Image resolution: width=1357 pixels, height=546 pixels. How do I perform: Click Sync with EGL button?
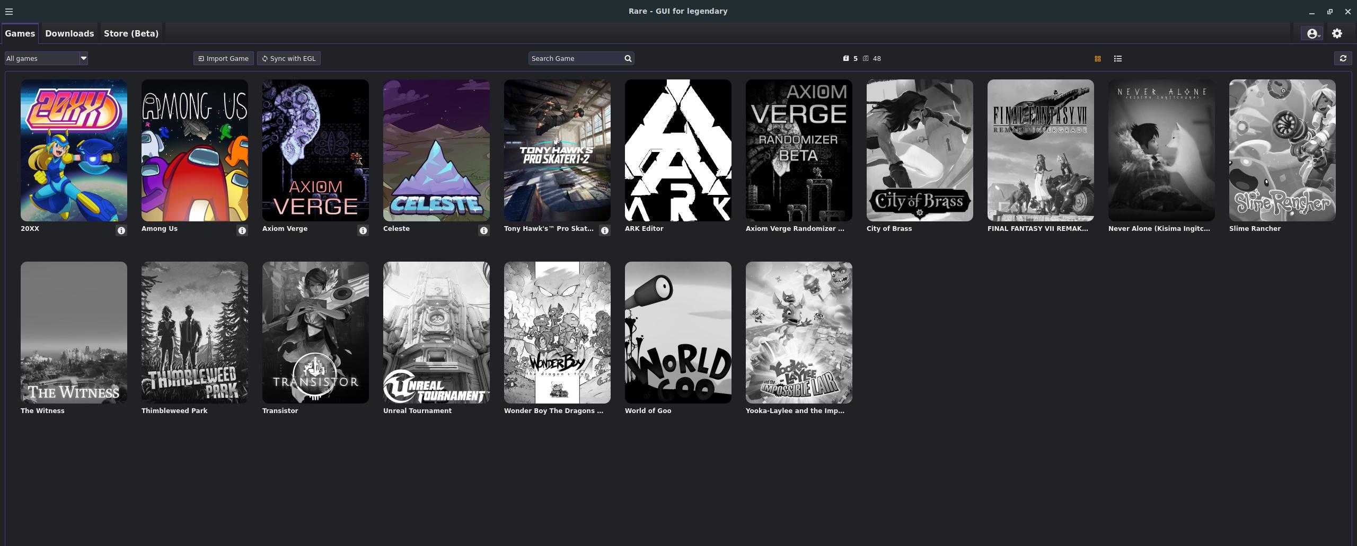coord(289,58)
